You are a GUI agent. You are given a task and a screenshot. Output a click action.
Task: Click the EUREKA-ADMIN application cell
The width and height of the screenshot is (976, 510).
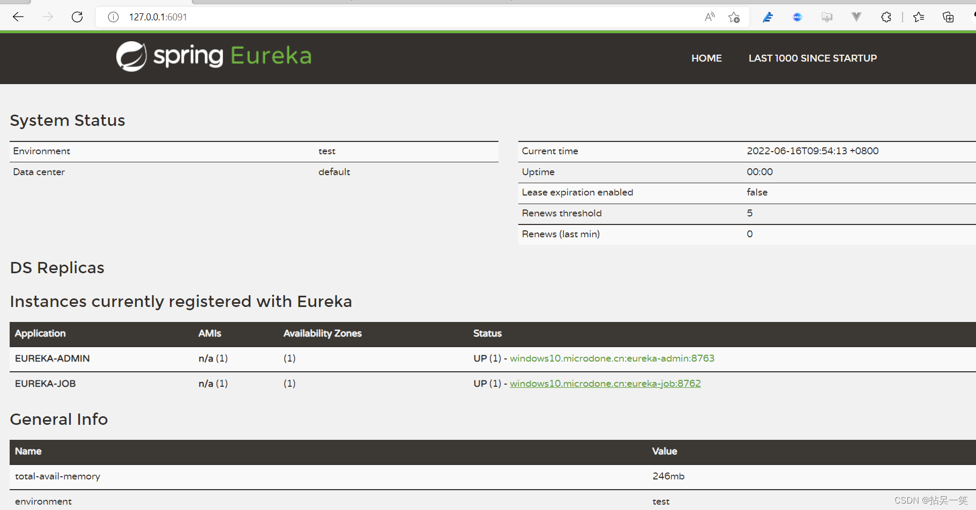(53, 358)
